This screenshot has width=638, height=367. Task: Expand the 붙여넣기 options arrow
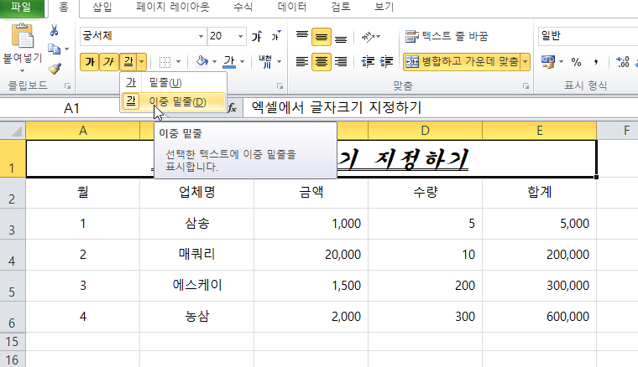[23, 70]
